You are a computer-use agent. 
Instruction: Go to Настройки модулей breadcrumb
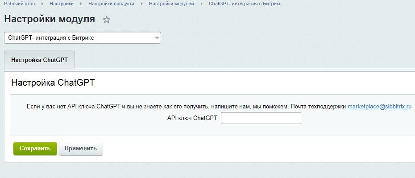171,4
